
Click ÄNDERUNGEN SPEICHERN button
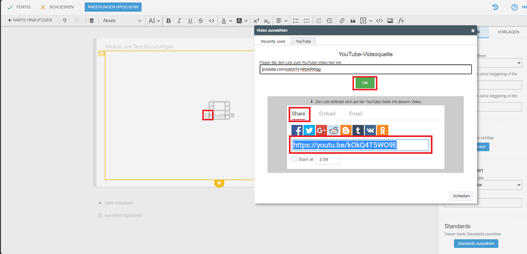click(x=113, y=7)
